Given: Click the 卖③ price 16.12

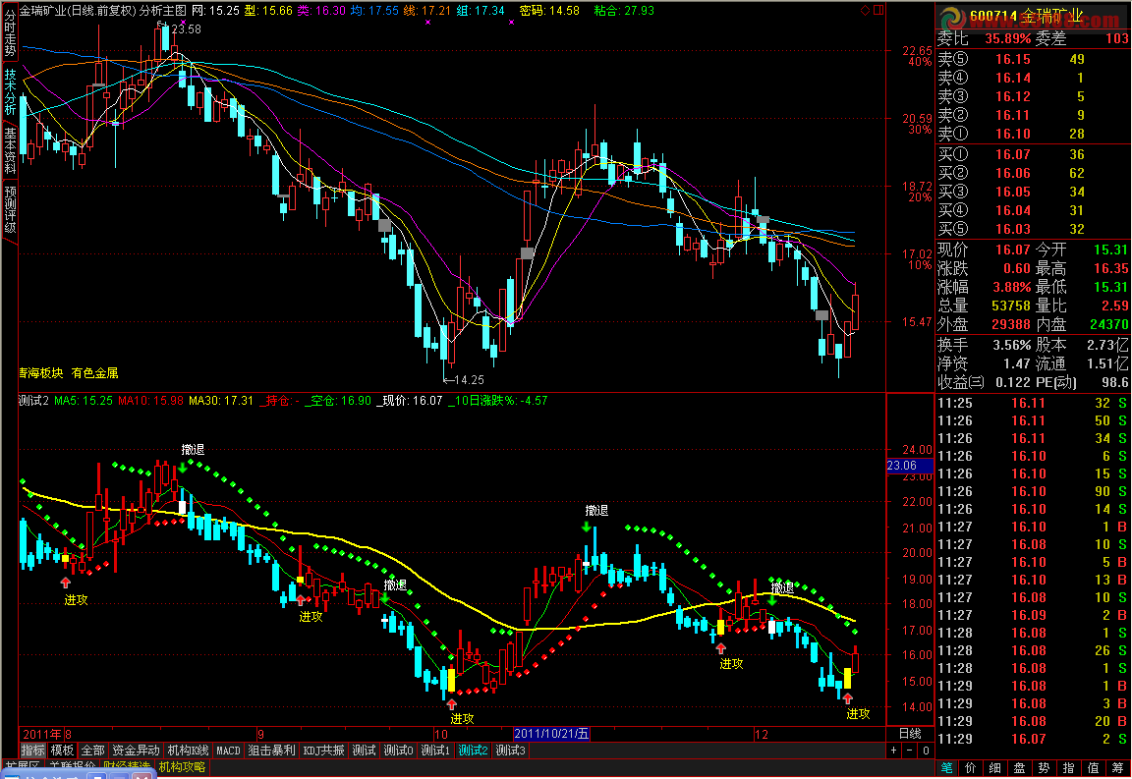Looking at the screenshot, I should (1013, 96).
